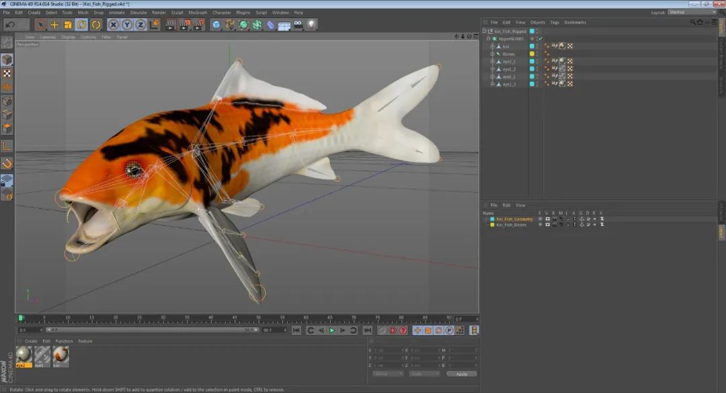Screen dimensions: 726x393
Task: Toggle the Z axis lock
Action: coord(140,25)
